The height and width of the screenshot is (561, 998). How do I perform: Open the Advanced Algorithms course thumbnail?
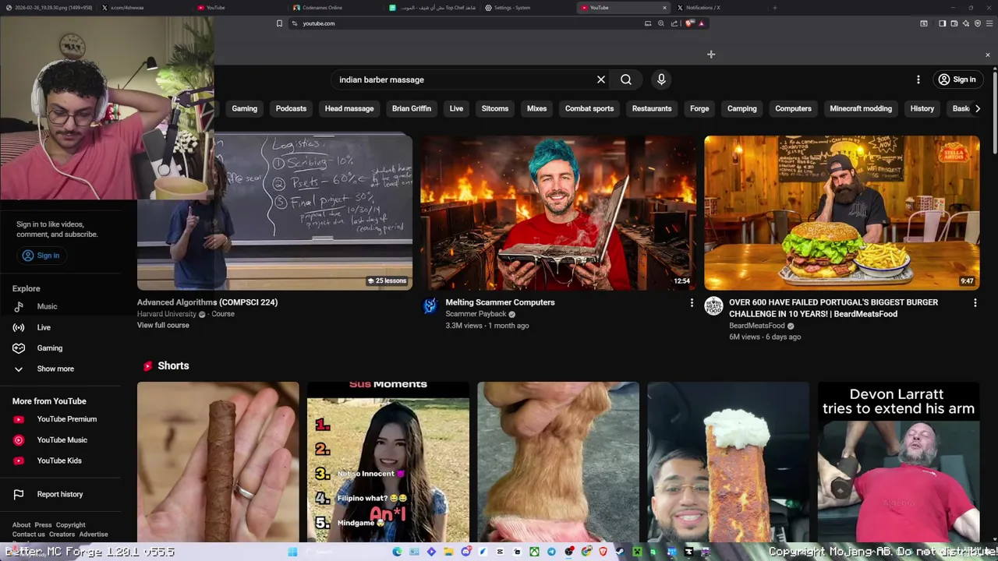pyautogui.click(x=274, y=213)
